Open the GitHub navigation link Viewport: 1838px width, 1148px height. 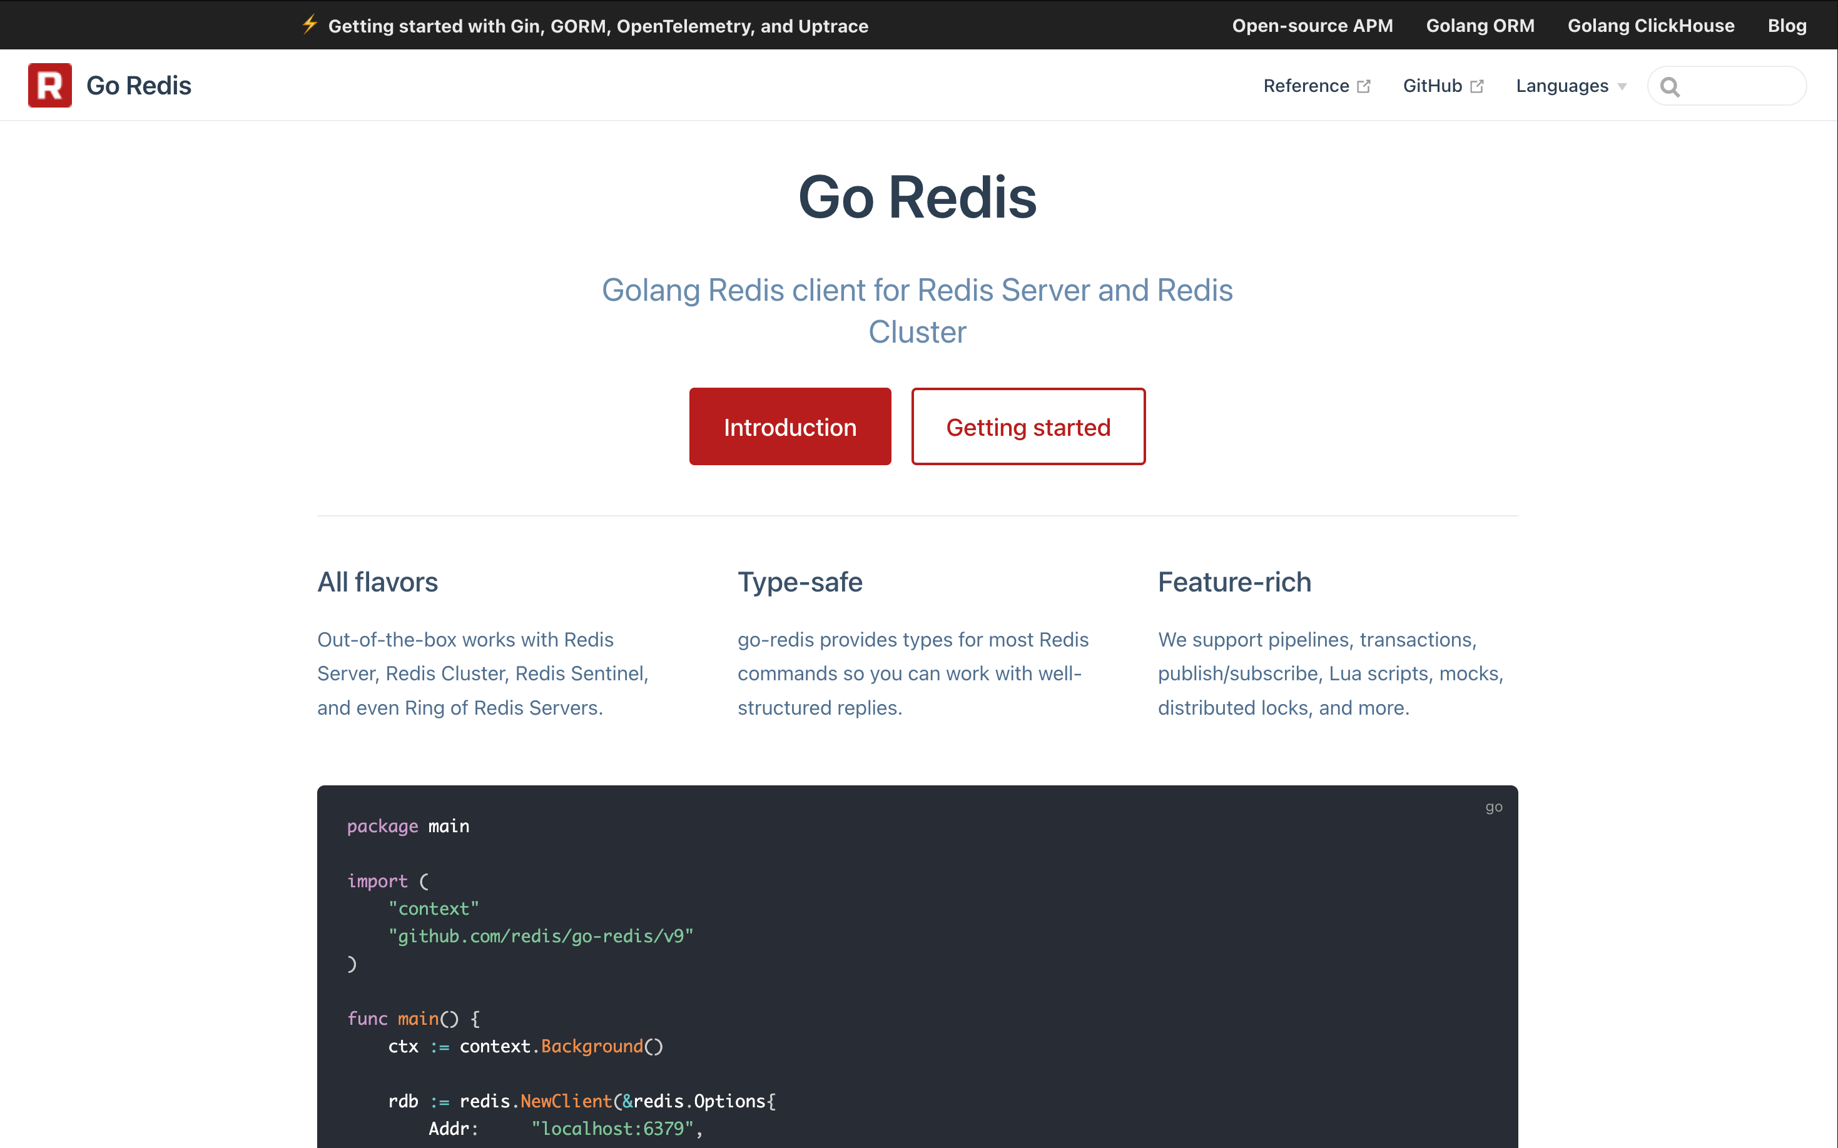[x=1431, y=86]
